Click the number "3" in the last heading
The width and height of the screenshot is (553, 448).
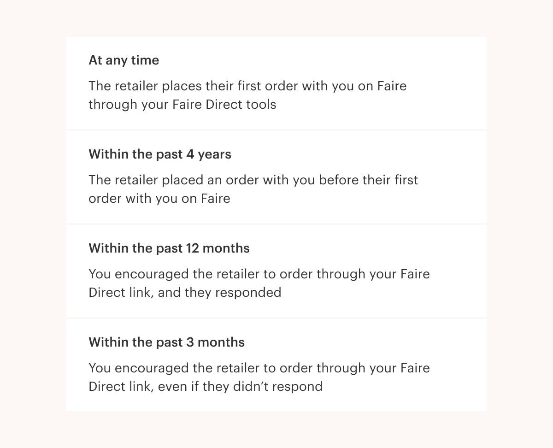click(x=190, y=342)
